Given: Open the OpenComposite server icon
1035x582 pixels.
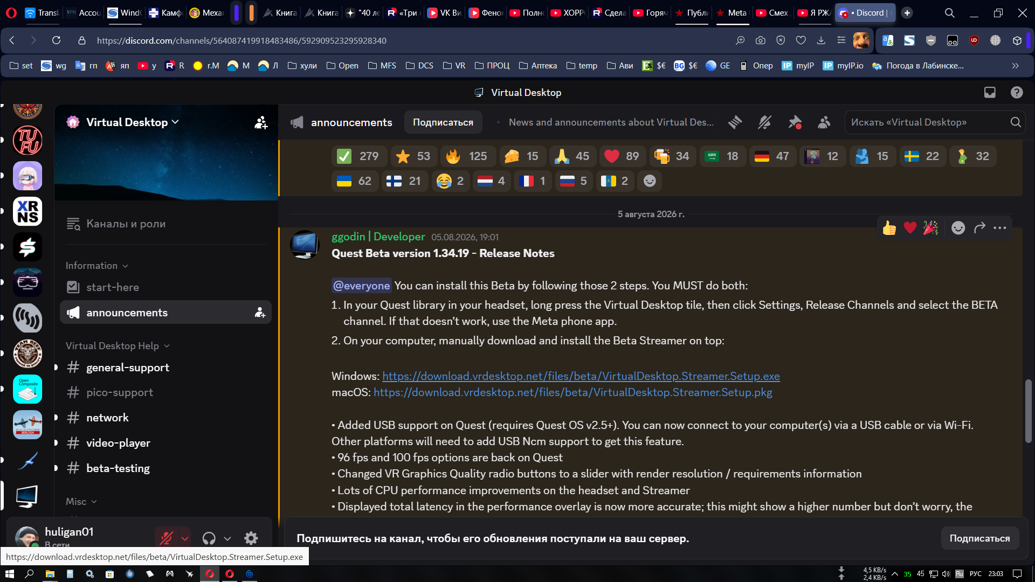Looking at the screenshot, I should [27, 389].
